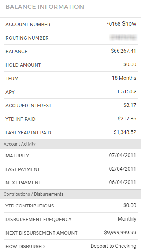Click the Accrued Interest value $8.17
The width and height of the screenshot is (141, 251).
(130, 105)
